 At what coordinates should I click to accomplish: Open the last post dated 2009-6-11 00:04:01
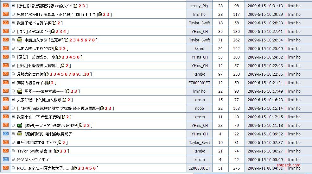(265, 168)
